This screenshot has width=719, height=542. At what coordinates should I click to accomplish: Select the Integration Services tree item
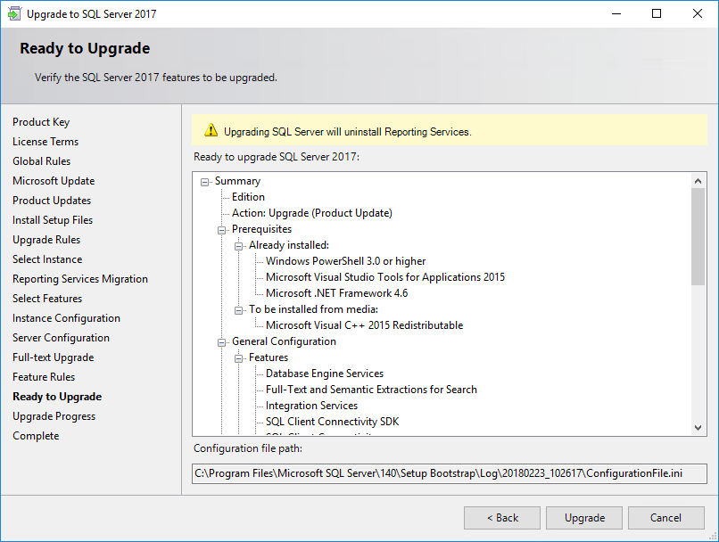coord(312,406)
